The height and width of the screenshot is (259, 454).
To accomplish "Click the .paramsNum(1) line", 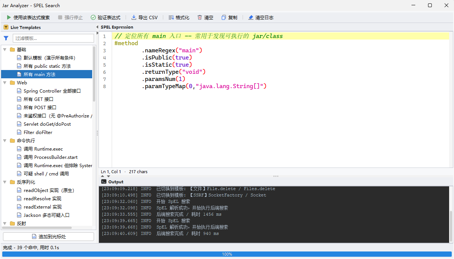I will tap(164, 79).
